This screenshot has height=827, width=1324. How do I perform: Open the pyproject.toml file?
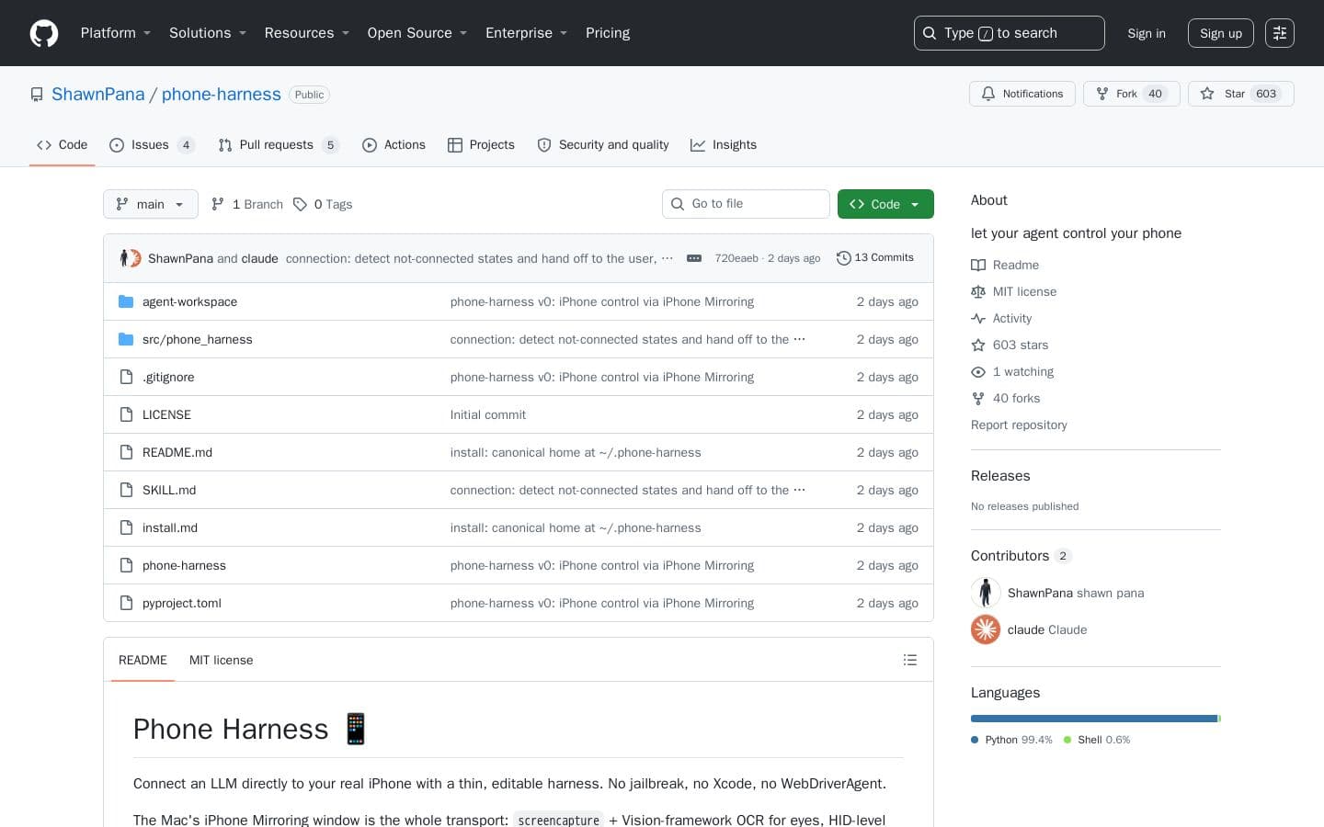click(182, 603)
